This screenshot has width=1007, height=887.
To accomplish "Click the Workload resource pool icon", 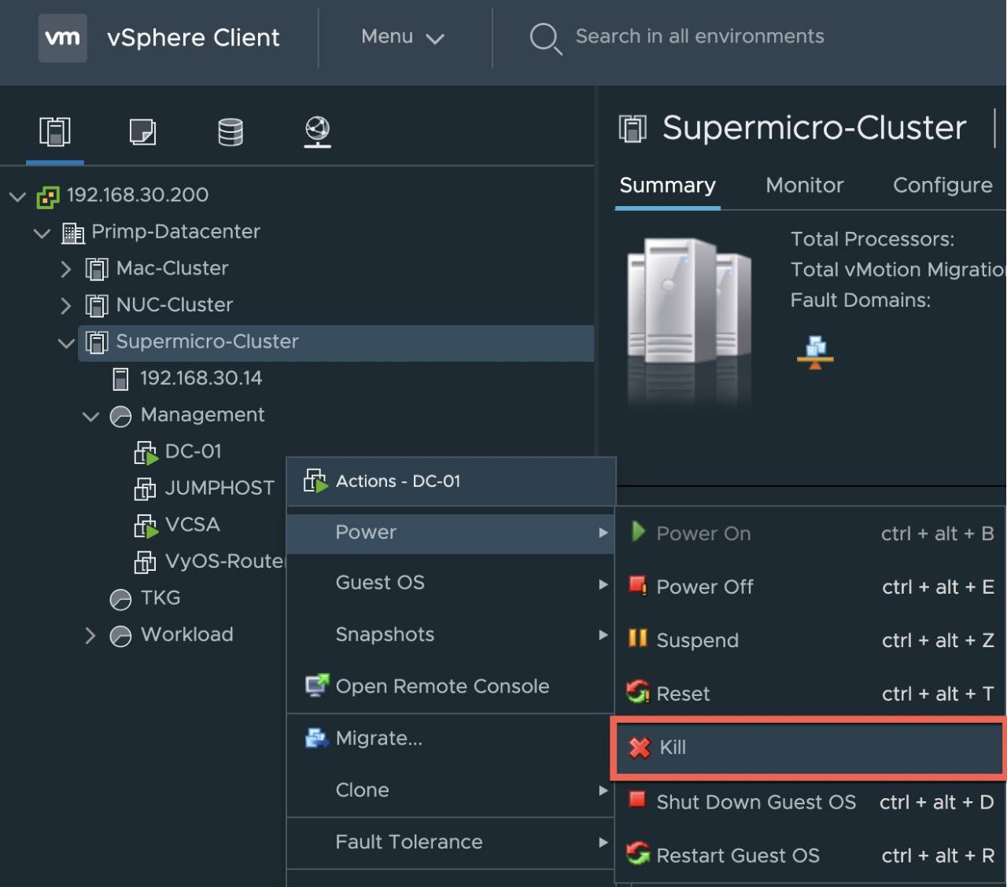I will tap(120, 635).
